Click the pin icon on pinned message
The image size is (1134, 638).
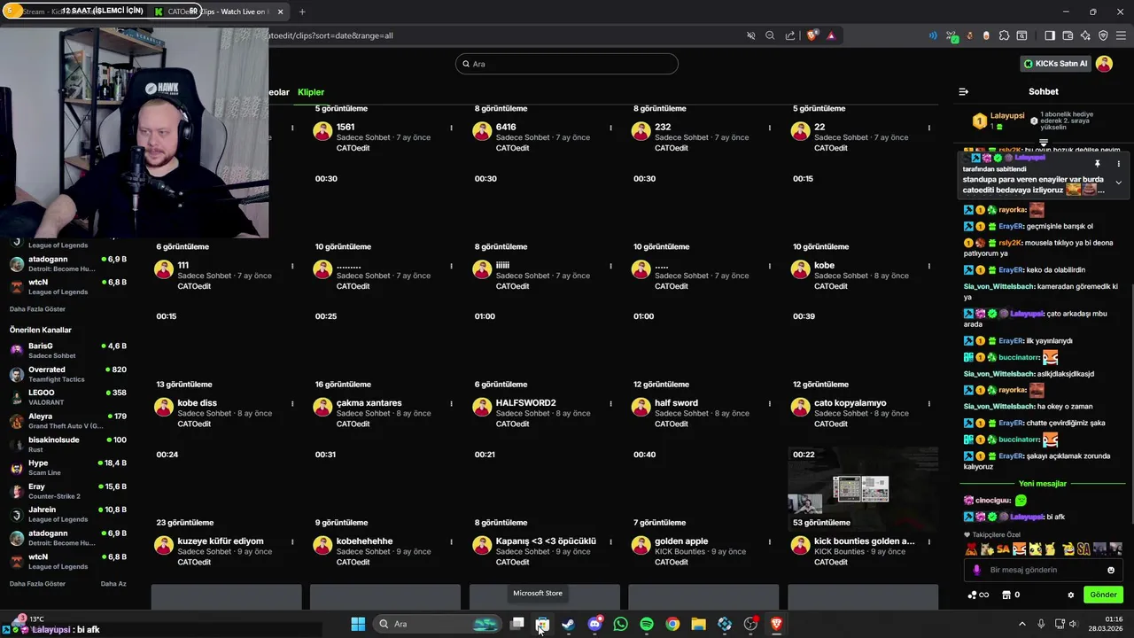(1097, 164)
